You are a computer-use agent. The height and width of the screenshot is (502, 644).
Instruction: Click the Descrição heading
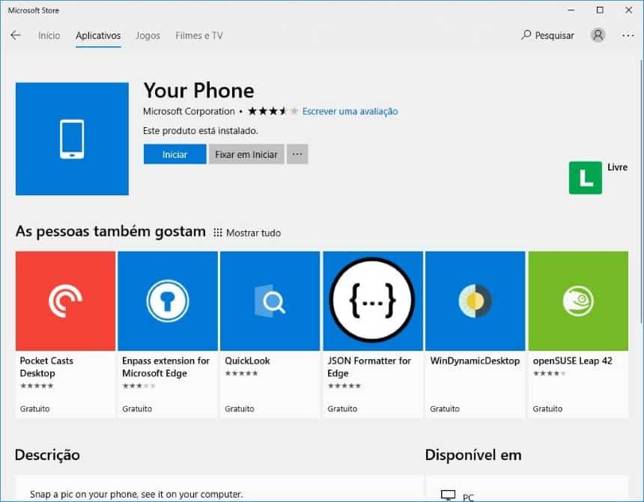pos(47,455)
